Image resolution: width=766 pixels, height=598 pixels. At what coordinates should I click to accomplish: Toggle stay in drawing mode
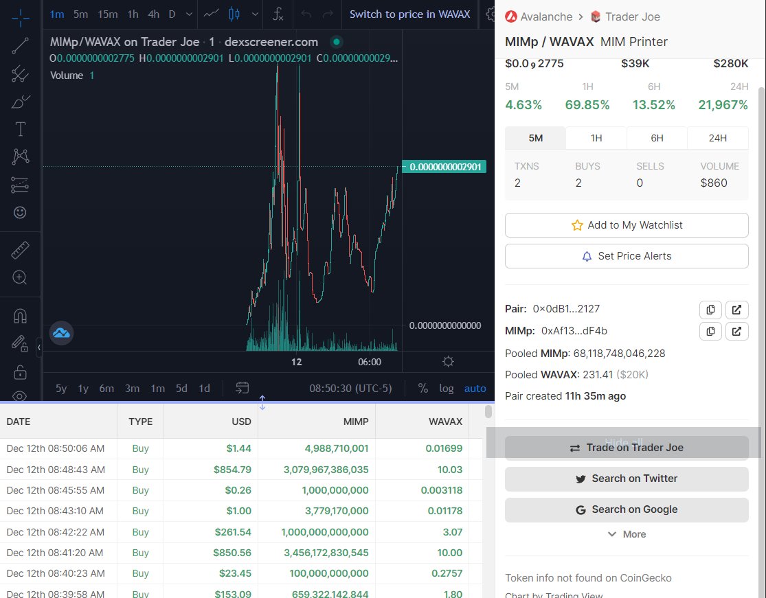click(20, 344)
